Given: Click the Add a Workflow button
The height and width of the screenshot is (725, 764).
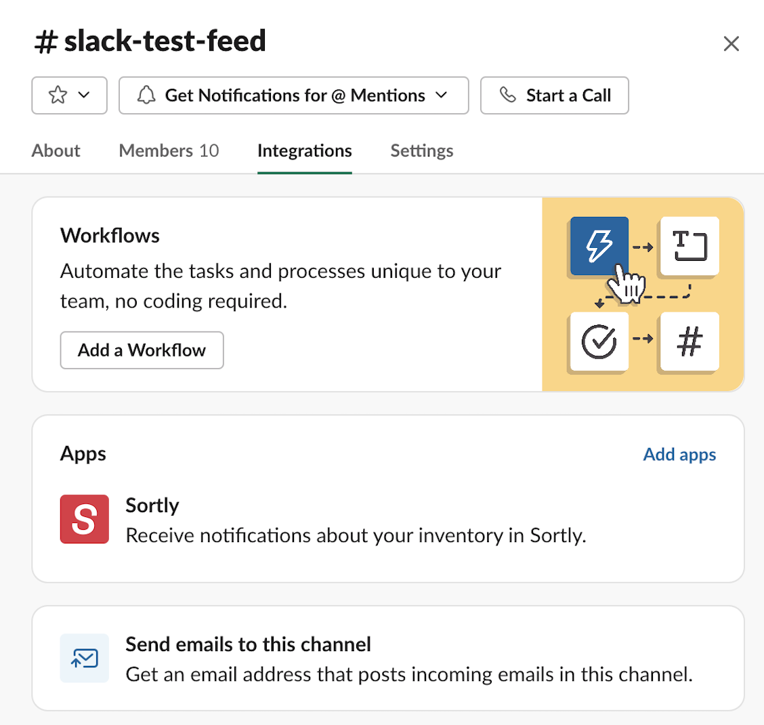Looking at the screenshot, I should pos(142,350).
